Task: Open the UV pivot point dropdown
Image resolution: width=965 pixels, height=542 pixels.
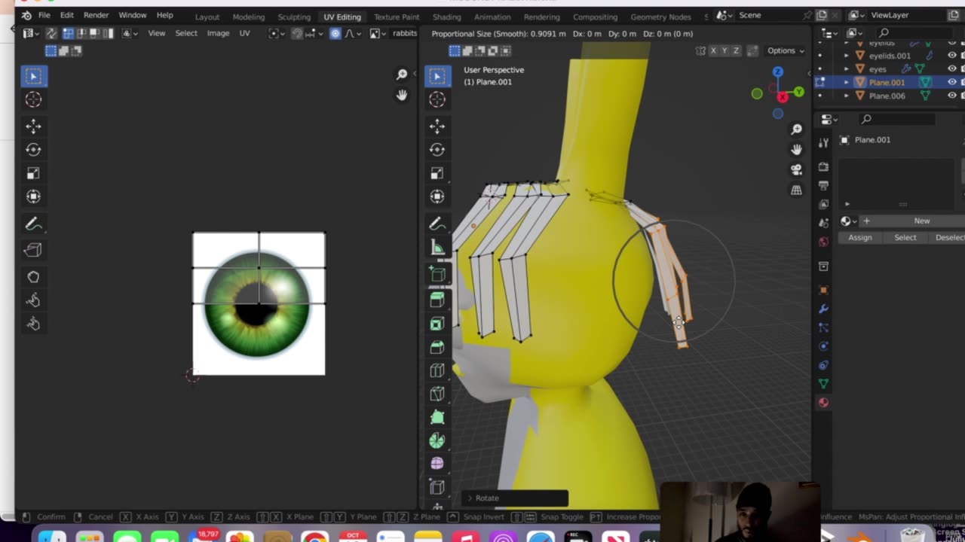Action: (x=276, y=33)
